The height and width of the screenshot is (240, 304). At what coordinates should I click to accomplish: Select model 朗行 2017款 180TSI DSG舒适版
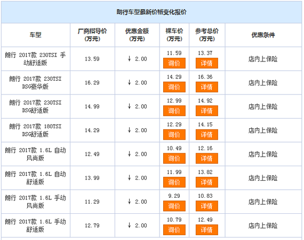(35, 130)
